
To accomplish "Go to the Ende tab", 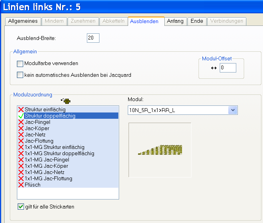I will coord(197,21).
